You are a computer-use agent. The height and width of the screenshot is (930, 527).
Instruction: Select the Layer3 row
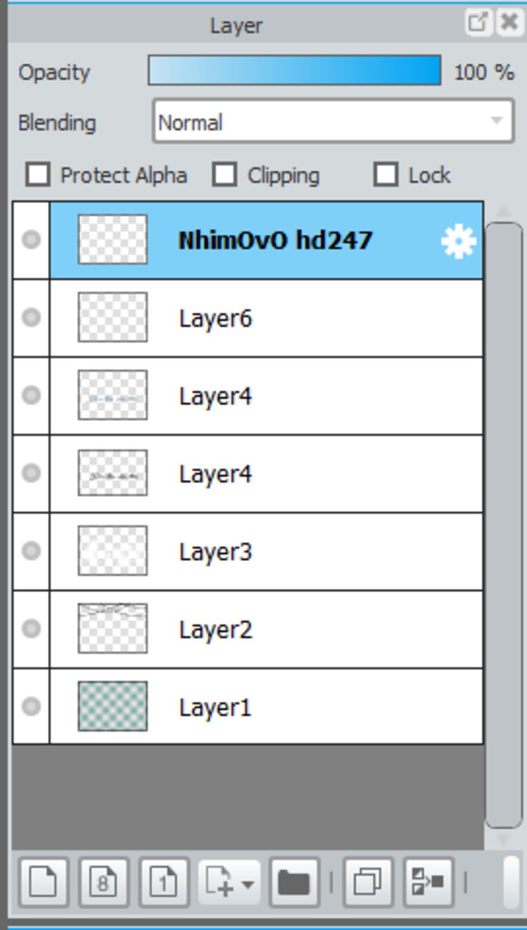point(267,552)
